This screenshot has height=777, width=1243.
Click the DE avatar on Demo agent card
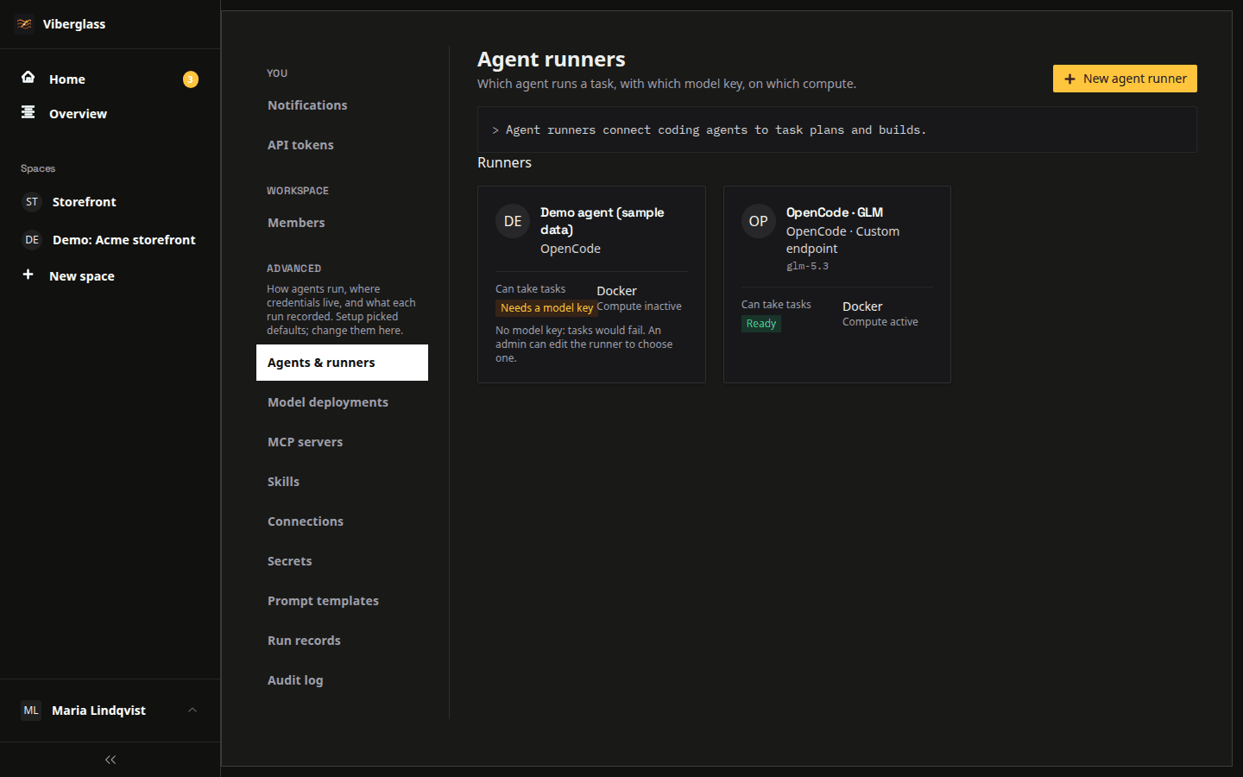(513, 221)
